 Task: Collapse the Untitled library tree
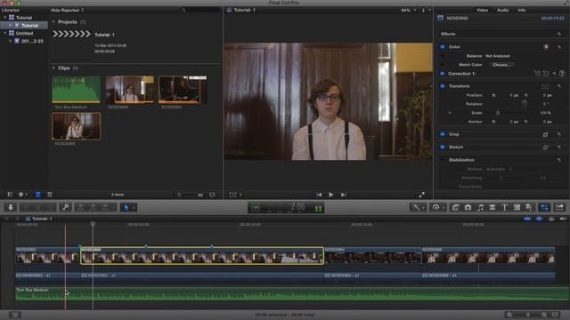tap(4, 33)
